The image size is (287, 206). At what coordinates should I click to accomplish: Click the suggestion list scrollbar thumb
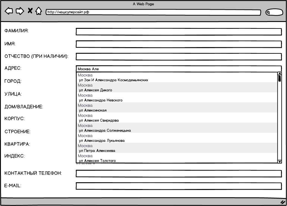[x=280, y=78]
